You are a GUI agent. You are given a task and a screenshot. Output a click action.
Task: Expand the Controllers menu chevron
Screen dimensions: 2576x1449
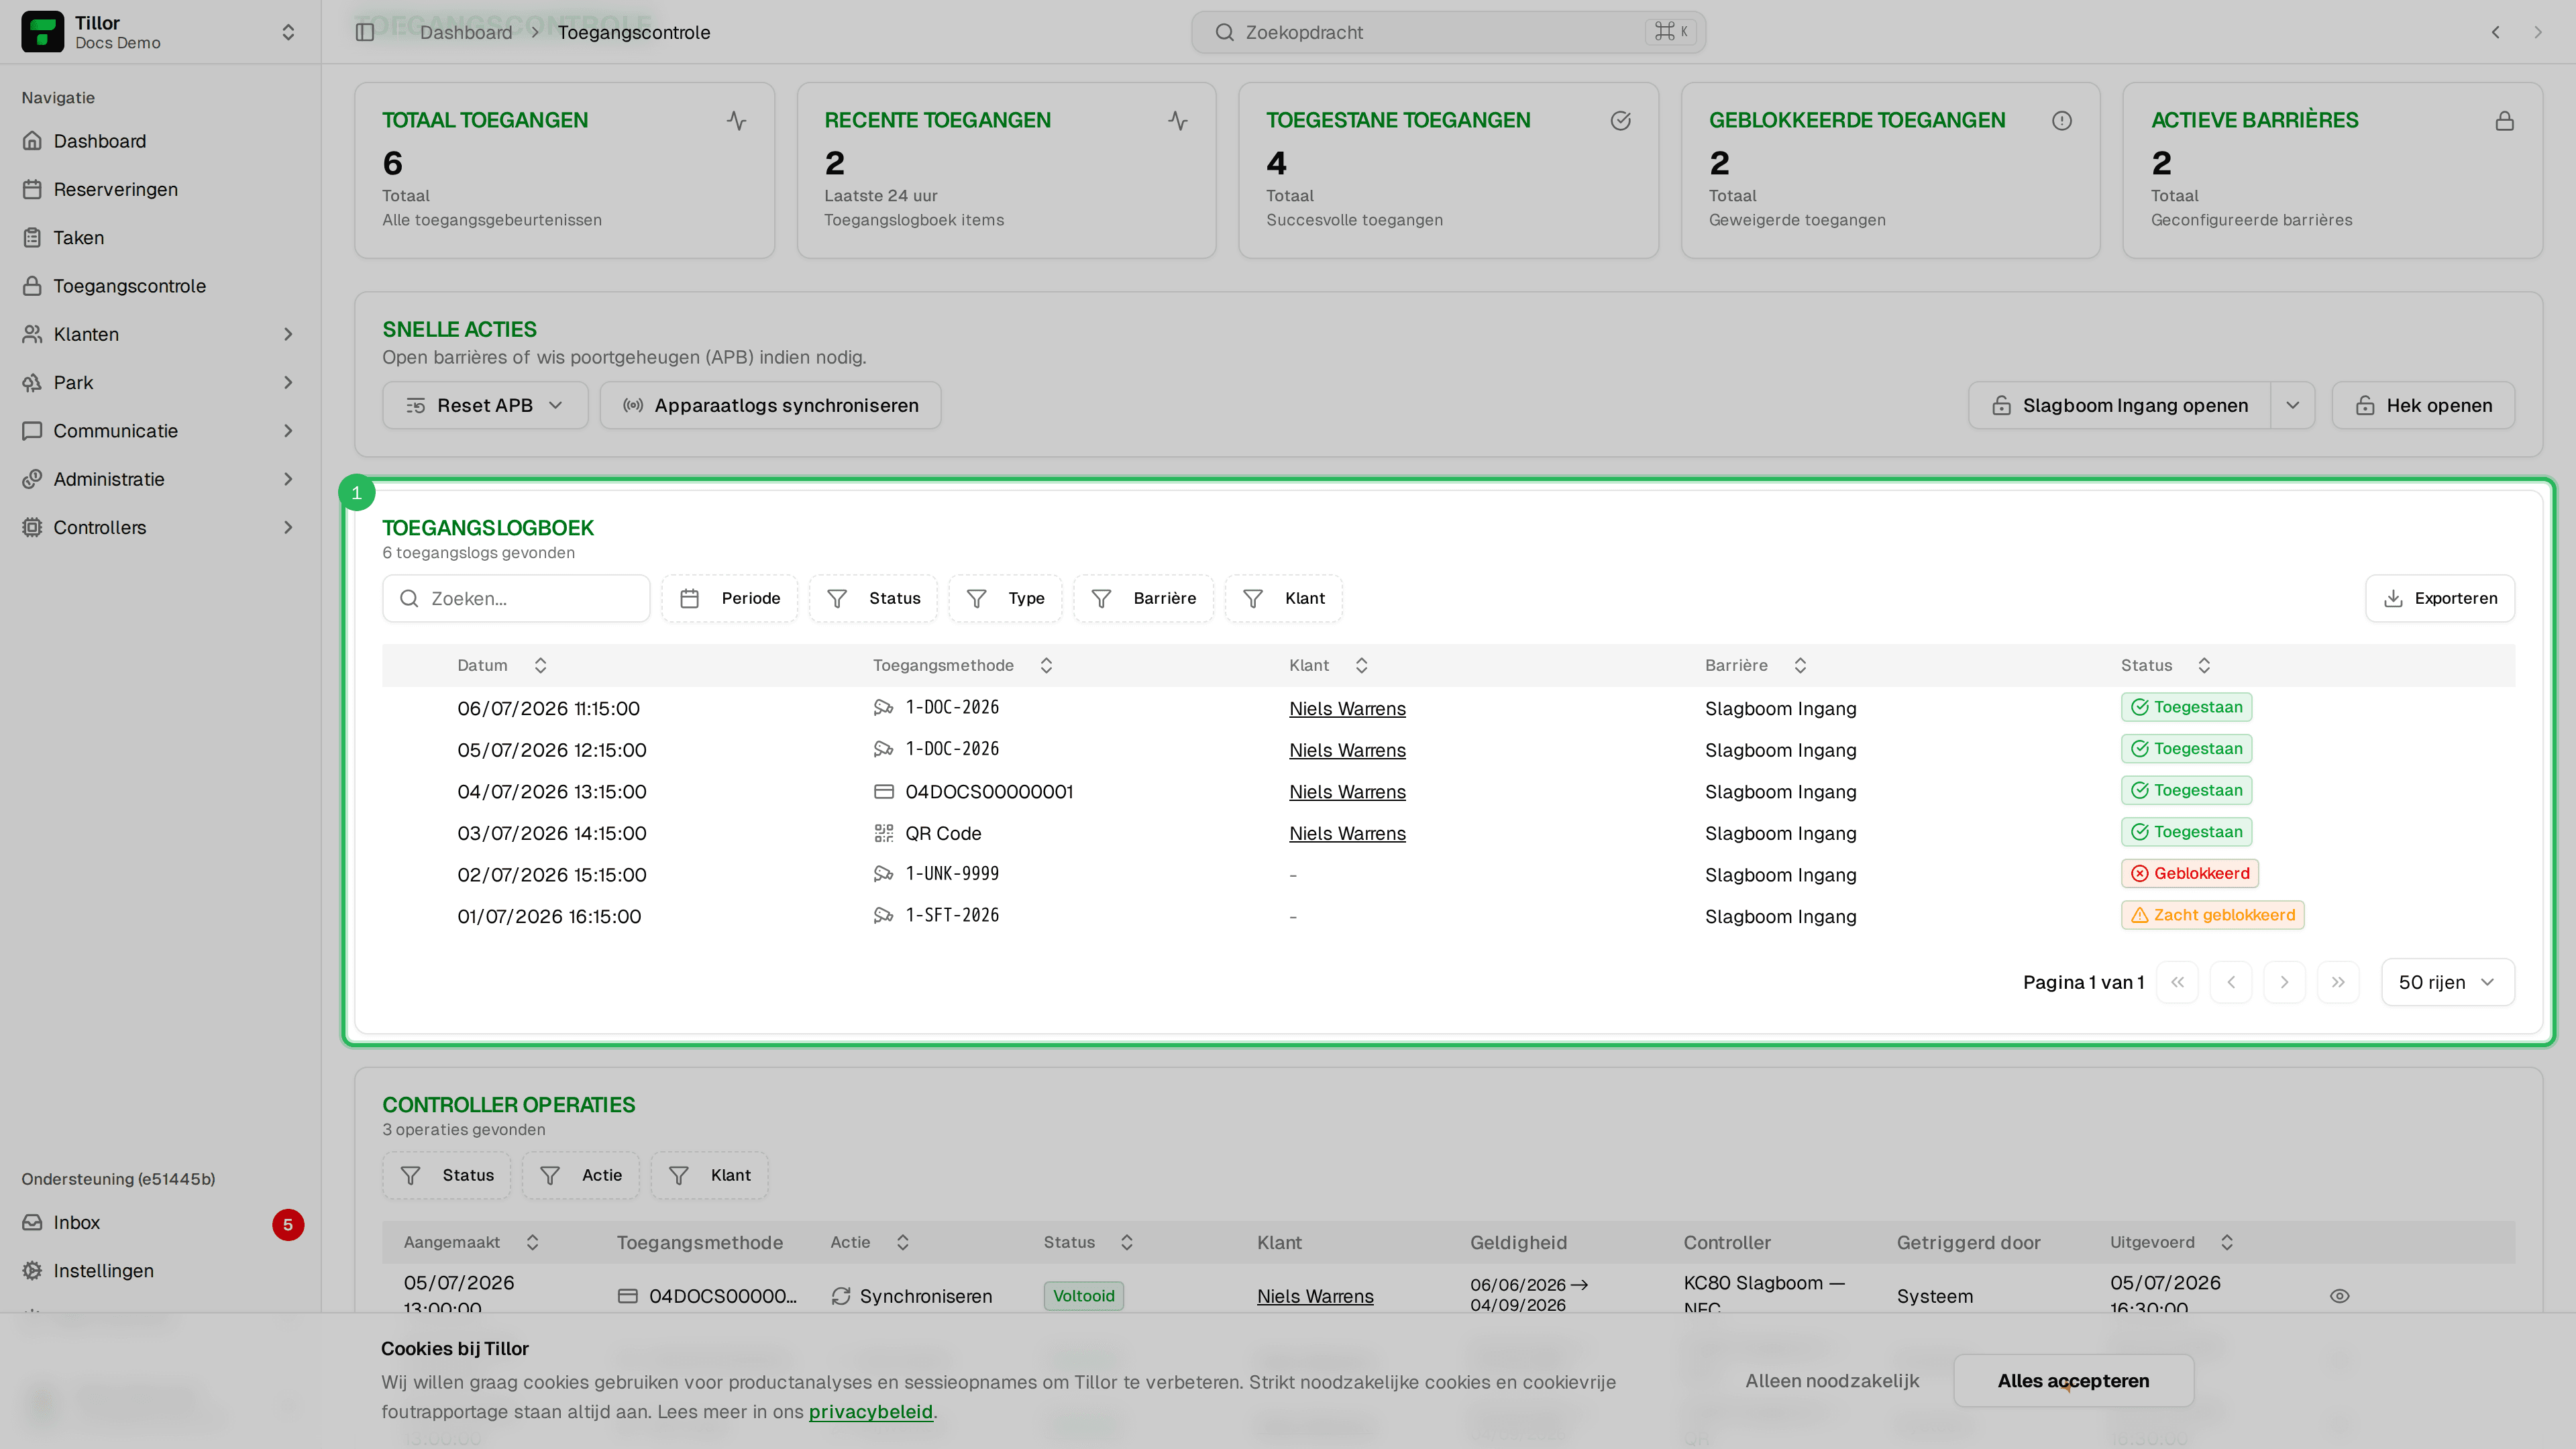(x=288, y=527)
